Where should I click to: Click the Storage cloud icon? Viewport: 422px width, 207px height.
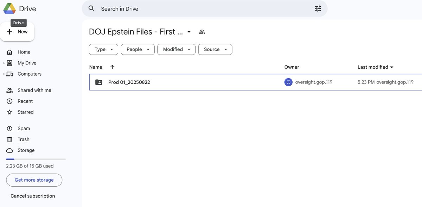click(10, 150)
